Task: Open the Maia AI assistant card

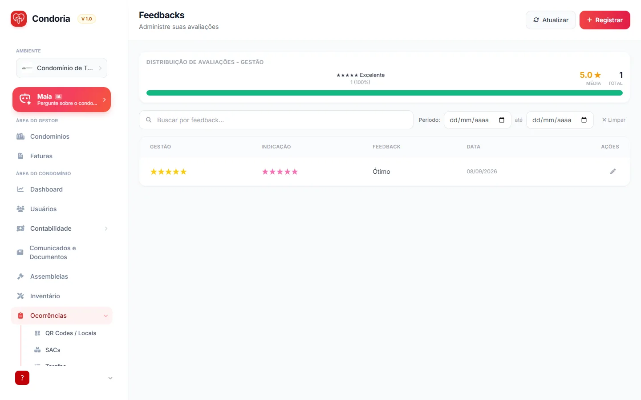Action: (61, 100)
